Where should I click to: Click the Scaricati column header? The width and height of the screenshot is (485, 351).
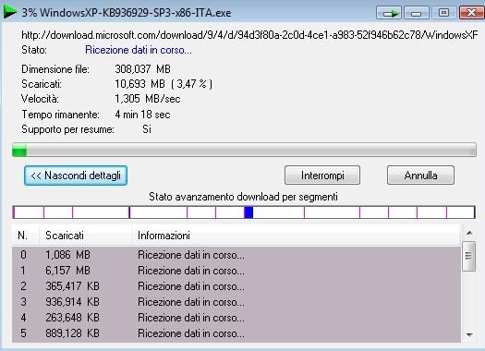pyautogui.click(x=85, y=236)
